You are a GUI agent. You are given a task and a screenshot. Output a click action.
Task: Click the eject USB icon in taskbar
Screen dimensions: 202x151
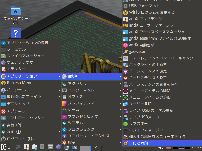[42, 147]
